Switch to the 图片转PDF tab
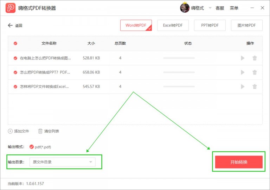The width and height of the screenshot is (270, 190). 246,25
